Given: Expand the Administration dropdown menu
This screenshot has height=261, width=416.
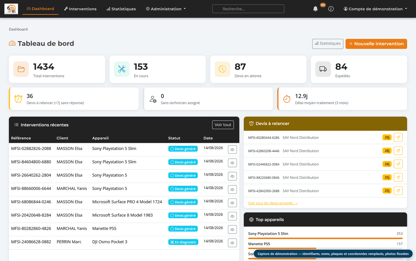Looking at the screenshot, I should [166, 9].
